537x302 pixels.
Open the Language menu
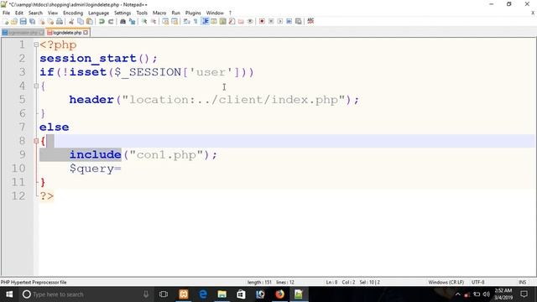coord(99,13)
